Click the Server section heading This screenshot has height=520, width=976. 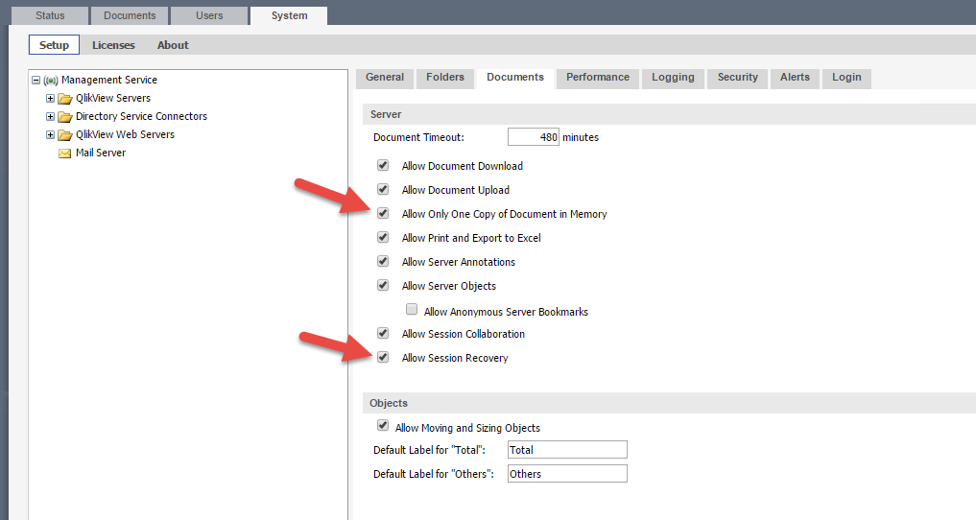coord(386,114)
